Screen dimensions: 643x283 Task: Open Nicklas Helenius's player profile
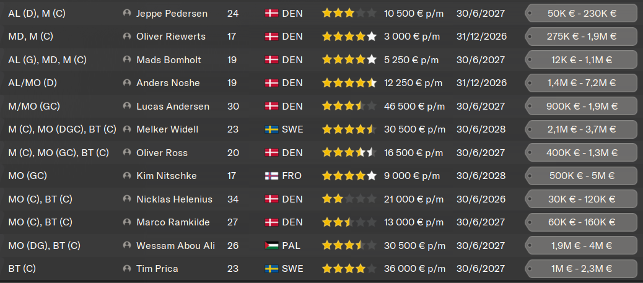coord(174,199)
